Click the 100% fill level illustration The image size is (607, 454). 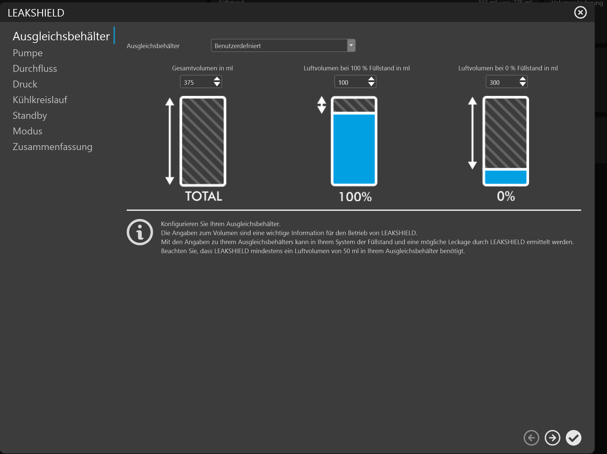[355, 141]
